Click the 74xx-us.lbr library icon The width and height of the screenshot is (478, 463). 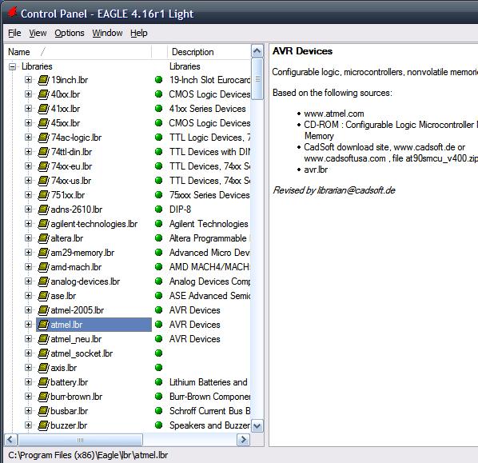(43, 181)
